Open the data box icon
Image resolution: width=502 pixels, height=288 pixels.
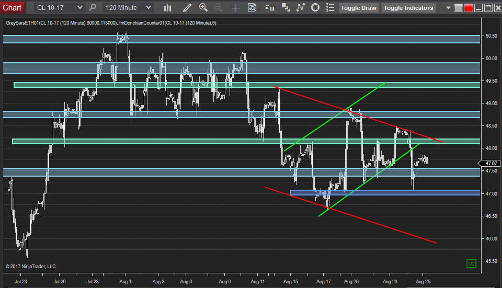[252, 8]
